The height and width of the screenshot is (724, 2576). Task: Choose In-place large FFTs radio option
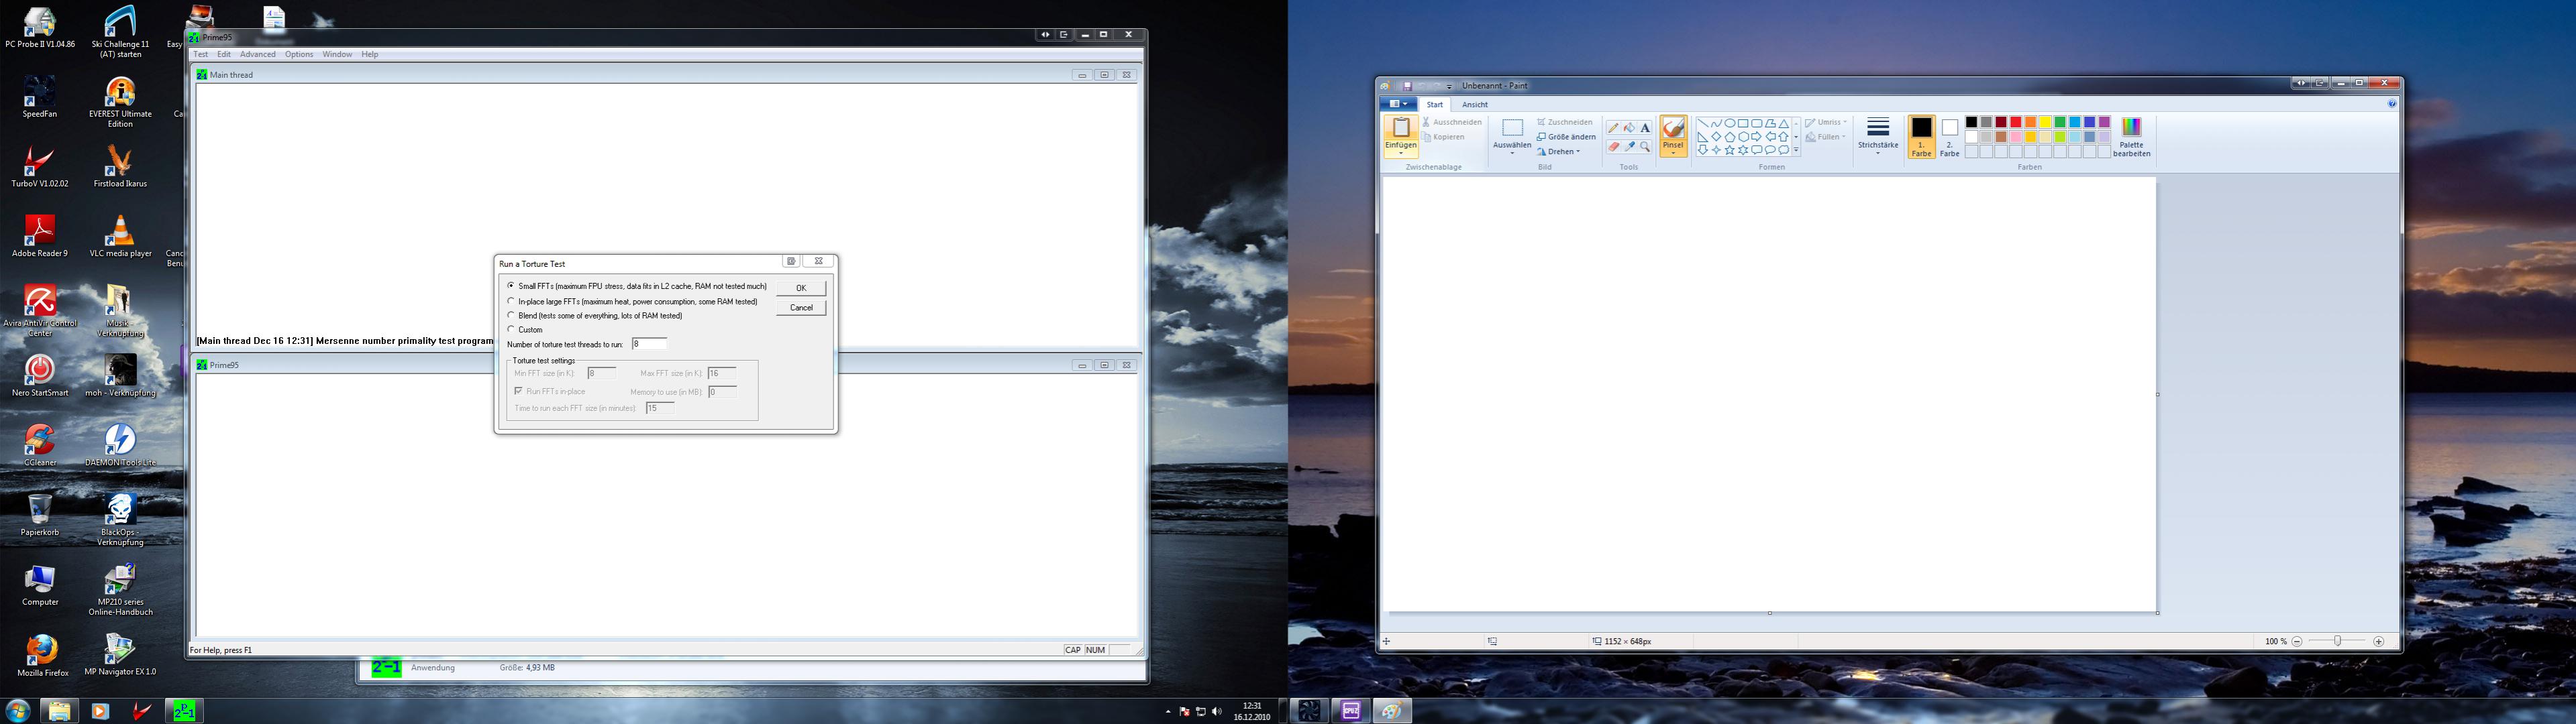point(511,300)
